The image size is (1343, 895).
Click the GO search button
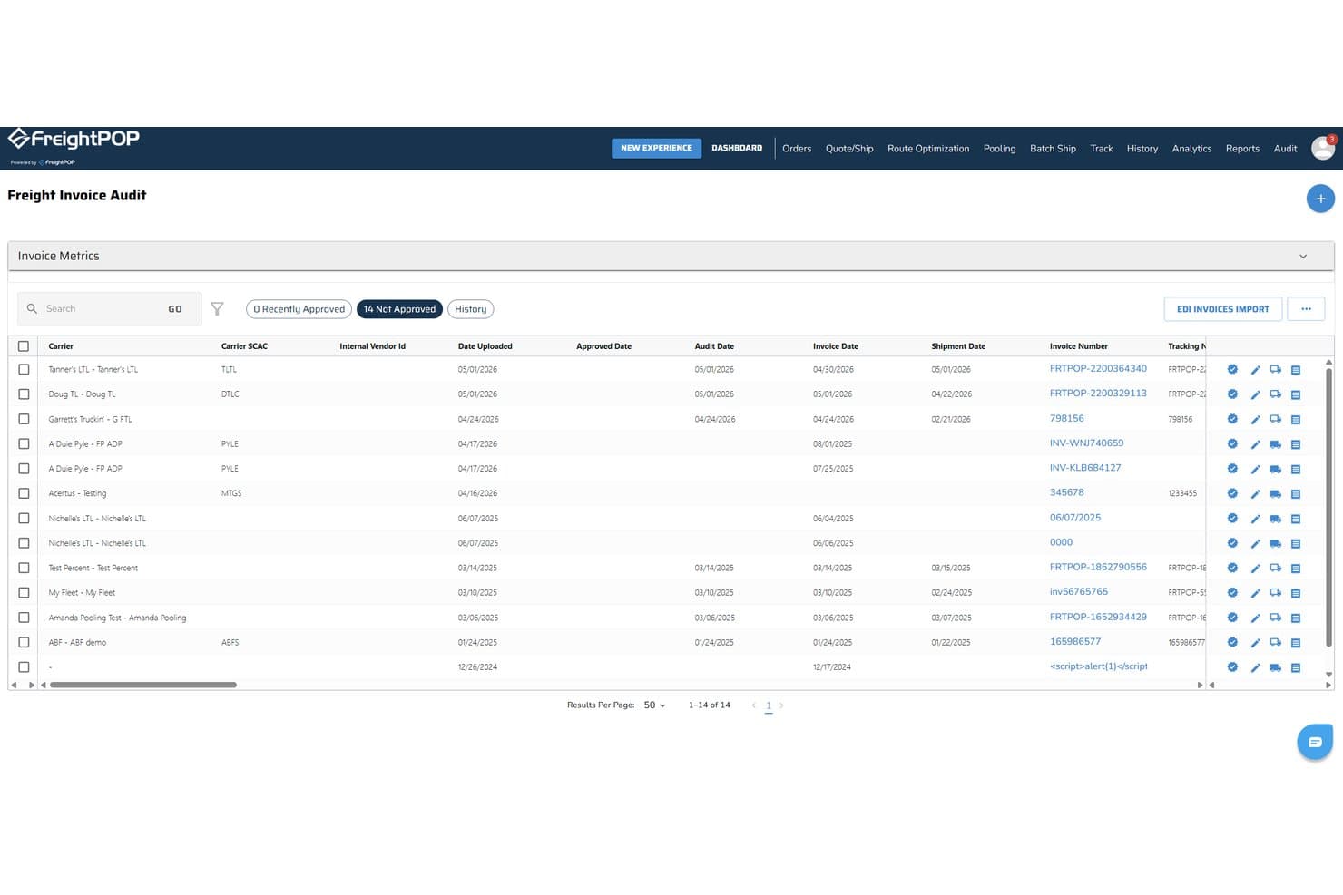click(x=175, y=309)
